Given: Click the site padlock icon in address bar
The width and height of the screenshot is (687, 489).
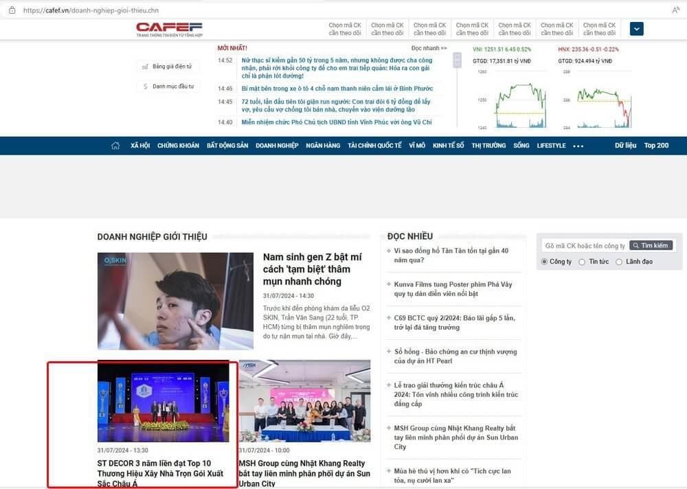Looking at the screenshot, I should pos(12,10).
